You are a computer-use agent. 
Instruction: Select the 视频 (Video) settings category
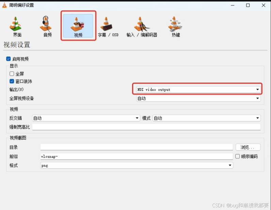[x=78, y=26]
